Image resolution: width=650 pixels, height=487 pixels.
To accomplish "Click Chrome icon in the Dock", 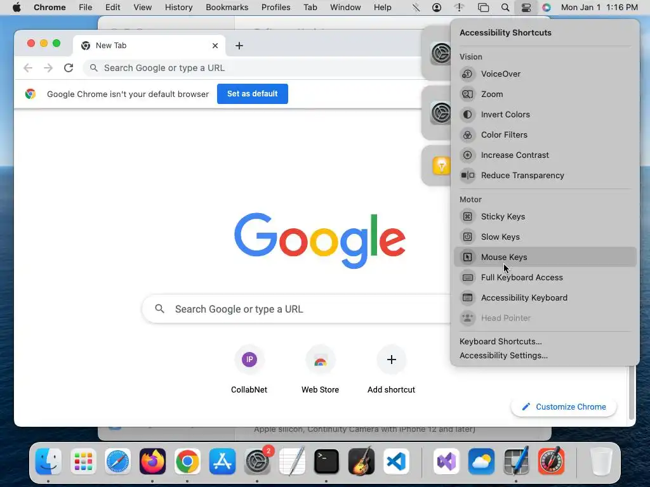I will click(x=187, y=462).
